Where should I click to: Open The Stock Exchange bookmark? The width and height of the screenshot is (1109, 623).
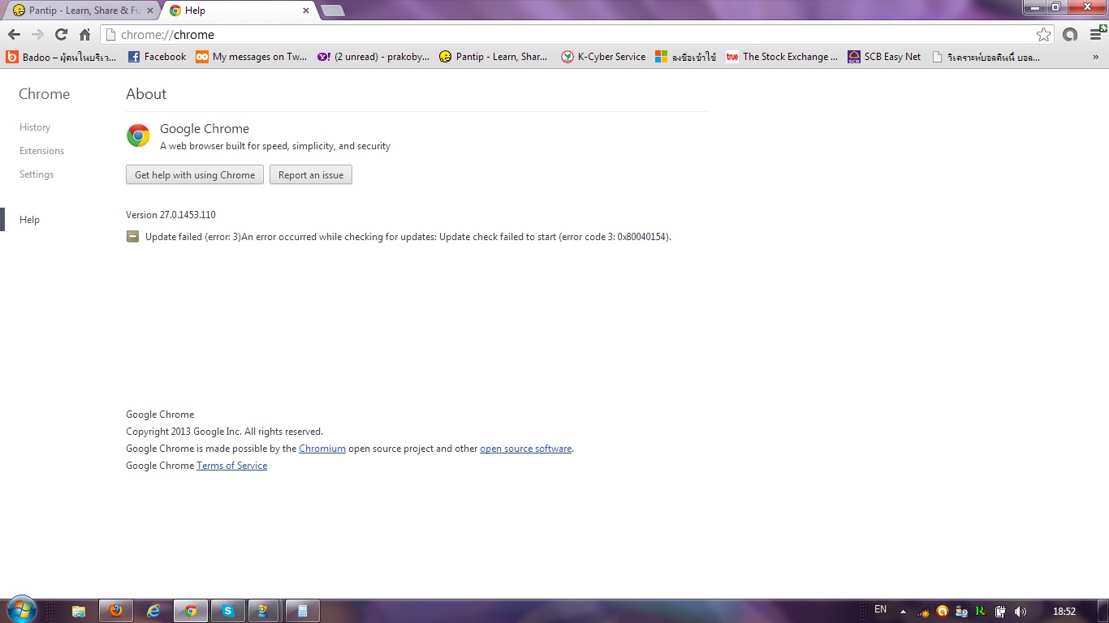[x=782, y=57]
